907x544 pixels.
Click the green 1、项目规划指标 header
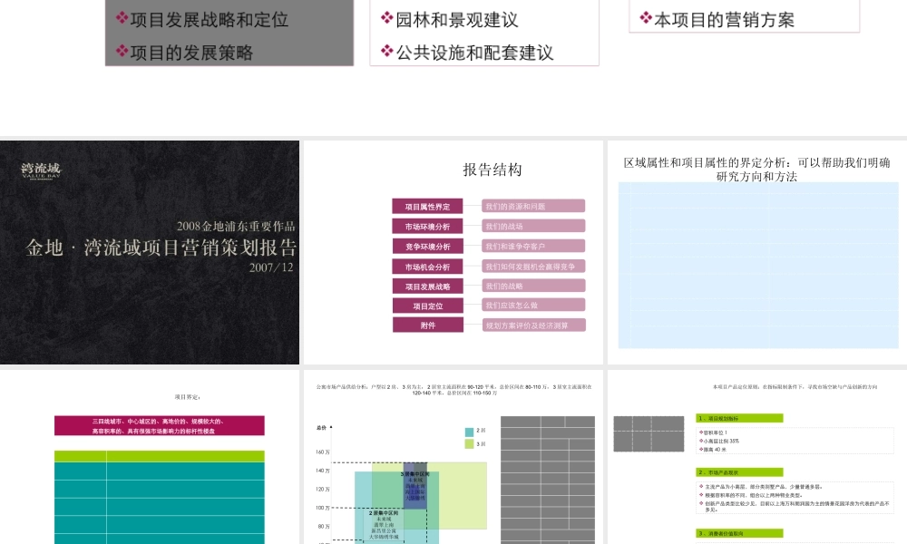[739, 418]
